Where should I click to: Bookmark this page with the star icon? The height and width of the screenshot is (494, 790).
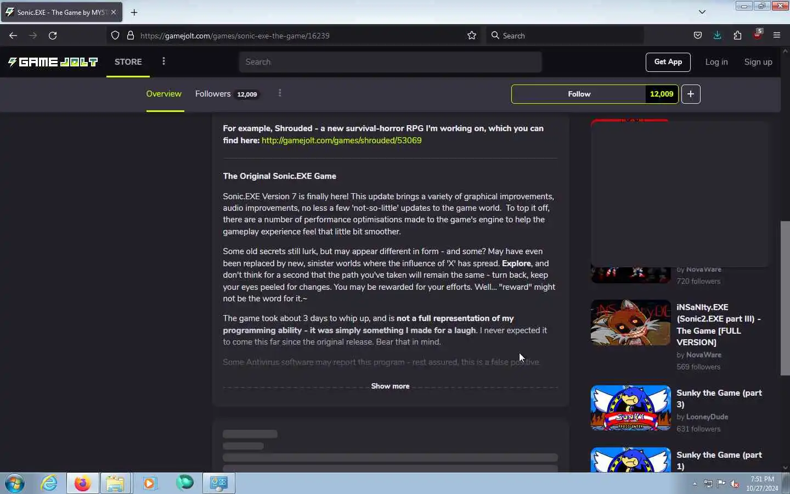click(472, 36)
